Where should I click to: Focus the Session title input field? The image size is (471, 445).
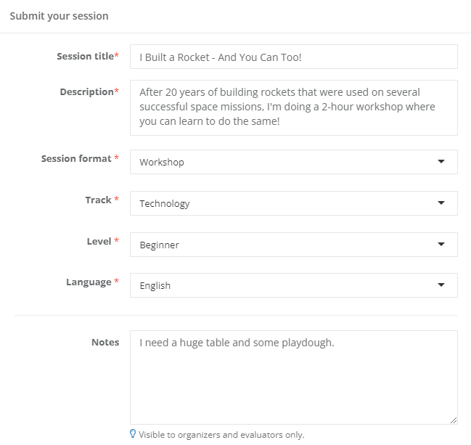pyautogui.click(x=293, y=57)
